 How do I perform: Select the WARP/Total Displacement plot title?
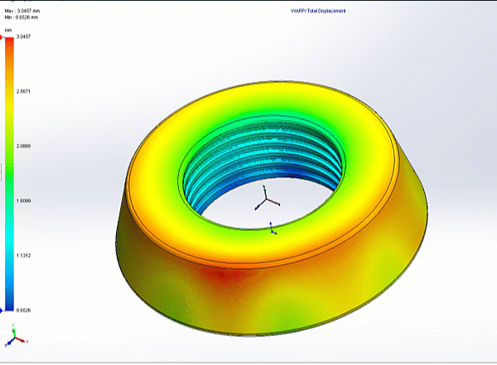(316, 12)
